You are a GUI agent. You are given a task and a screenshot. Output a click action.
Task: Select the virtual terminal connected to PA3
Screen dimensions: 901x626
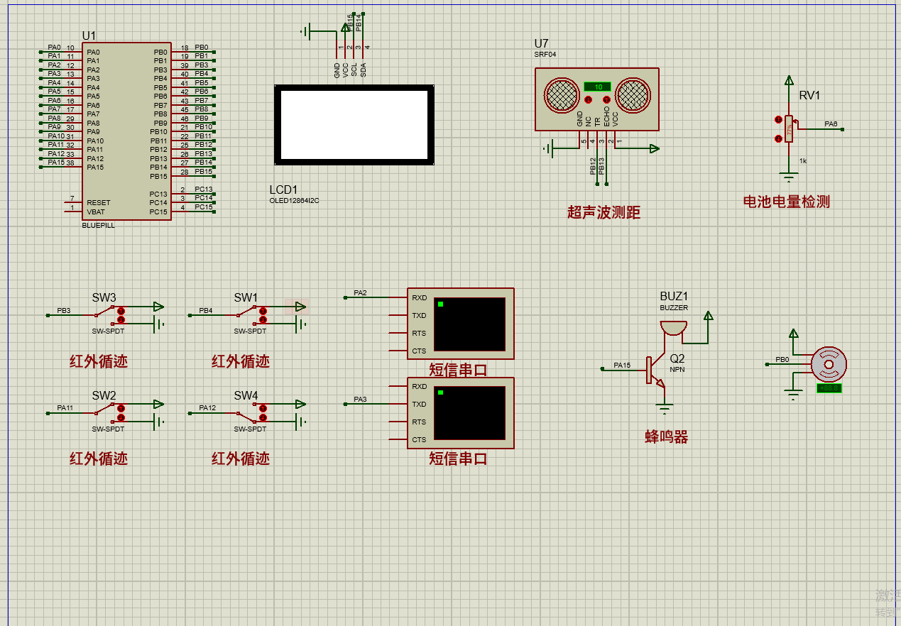coord(460,413)
